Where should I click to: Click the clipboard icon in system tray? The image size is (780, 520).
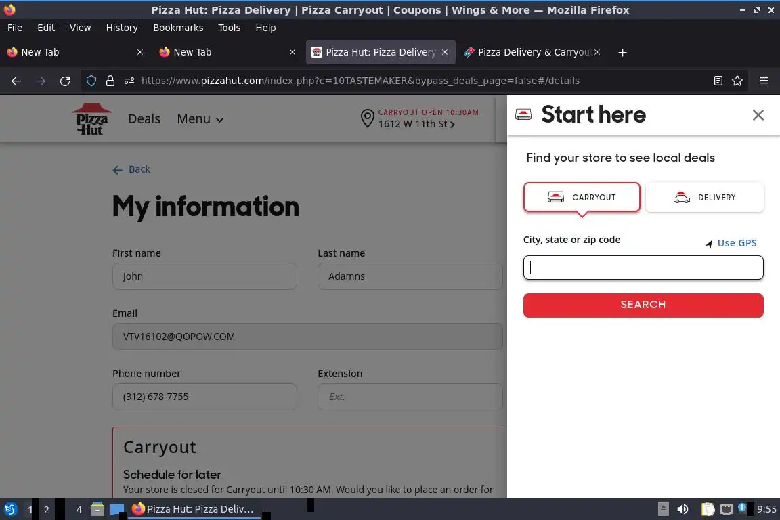(x=708, y=509)
